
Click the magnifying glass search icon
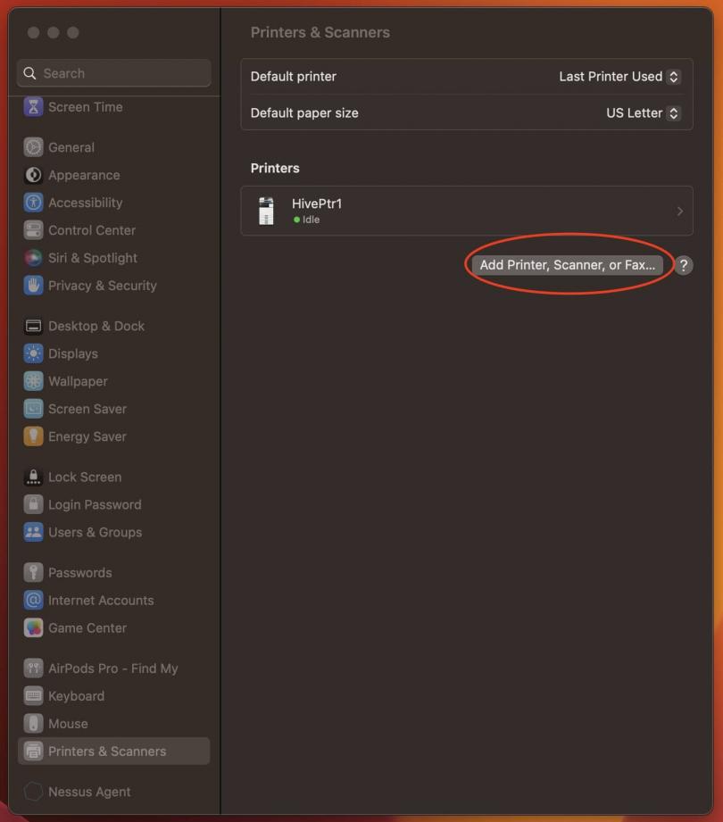click(29, 73)
